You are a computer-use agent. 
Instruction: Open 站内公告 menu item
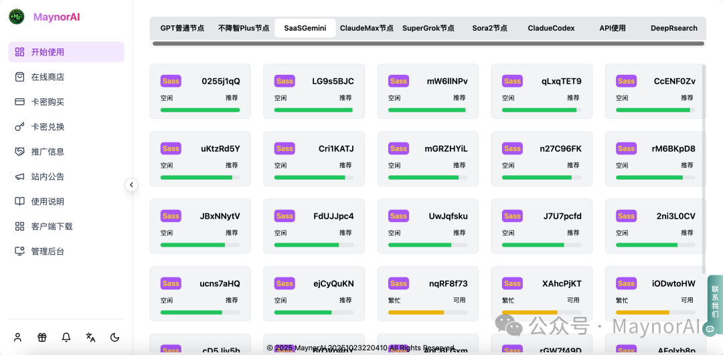(66, 176)
